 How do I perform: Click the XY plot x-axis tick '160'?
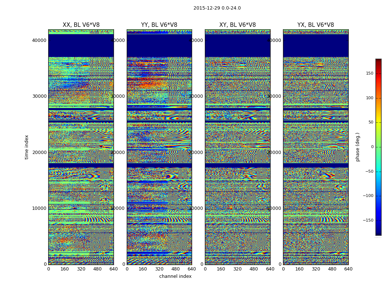(221, 269)
